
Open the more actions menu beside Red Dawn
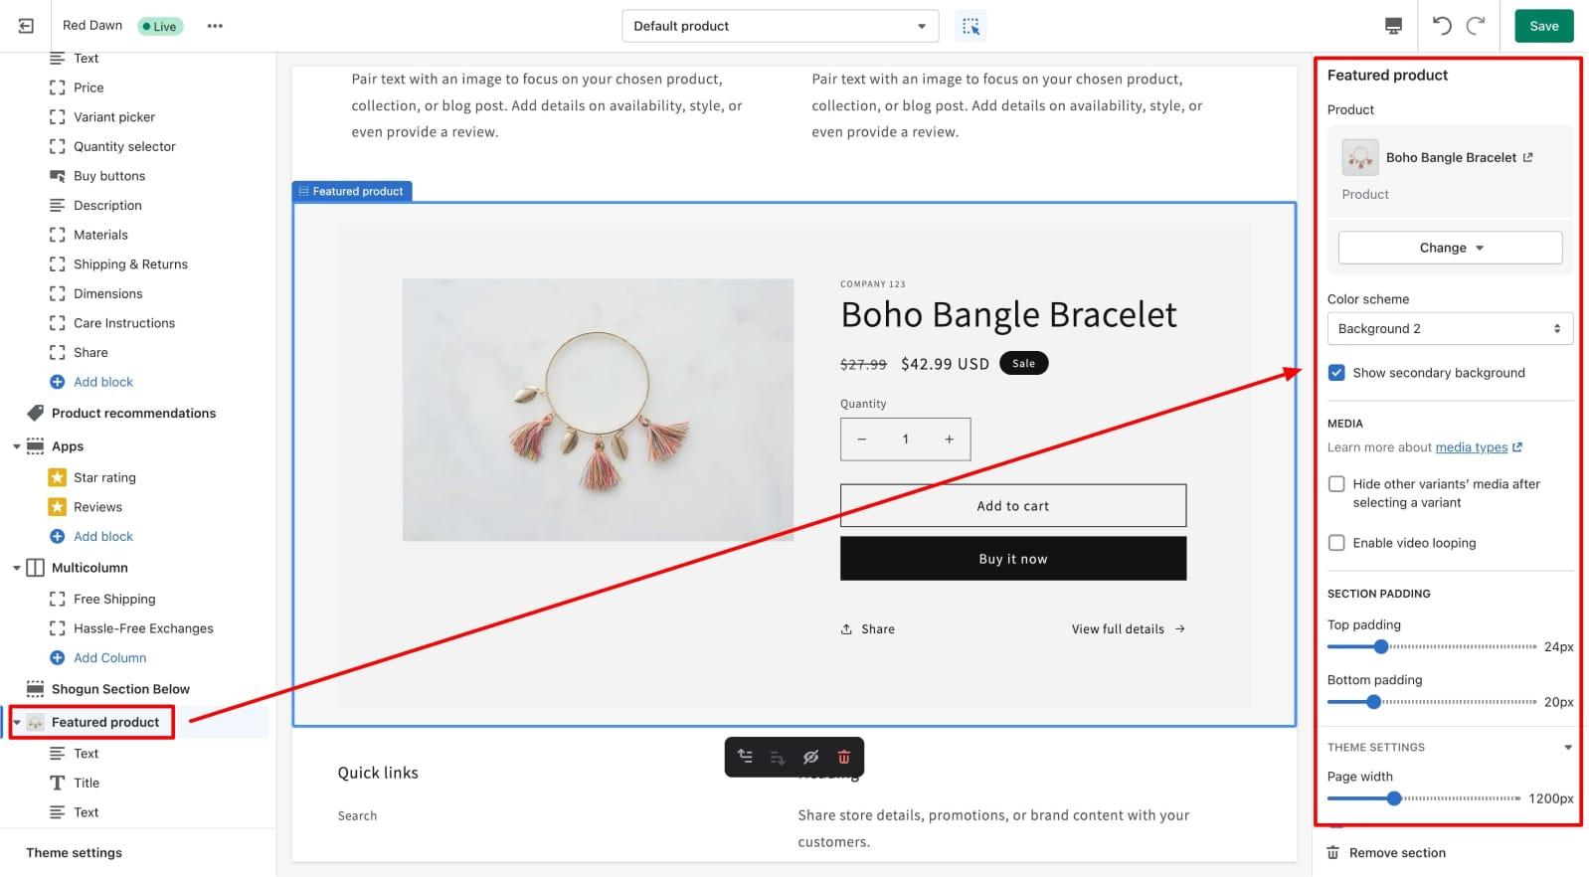pos(214,25)
